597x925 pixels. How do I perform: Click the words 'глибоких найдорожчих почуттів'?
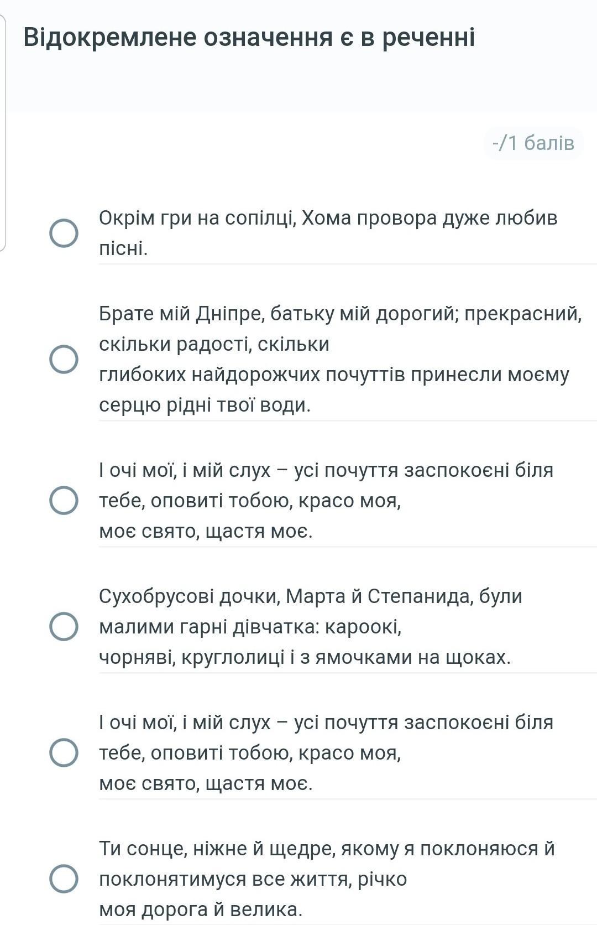tap(260, 375)
